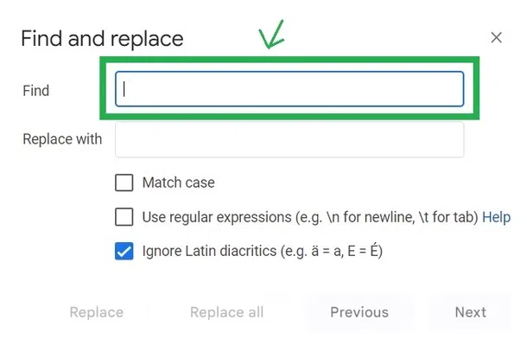Image resolution: width=527 pixels, height=346 pixels.
Task: Click the blue checkmark beside Ignore Latin diacritics
Action: (x=124, y=252)
